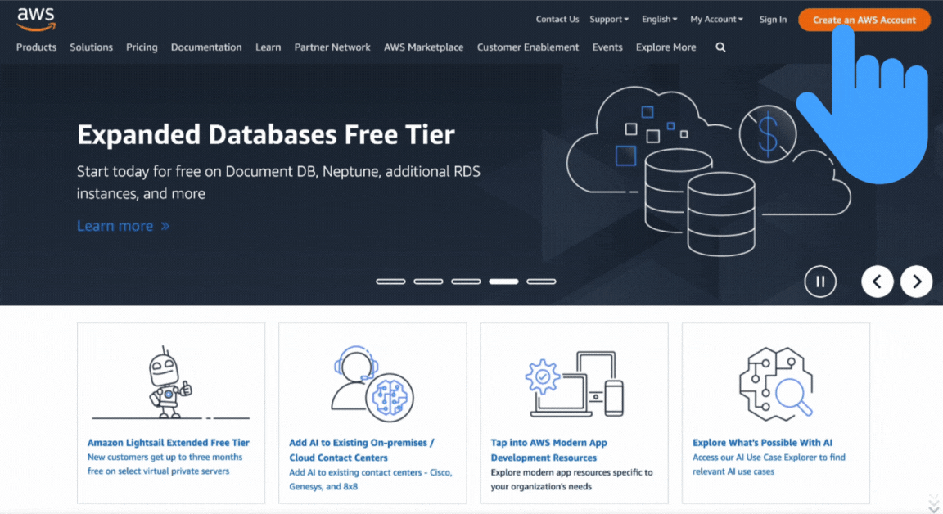Image resolution: width=943 pixels, height=514 pixels.
Task: Open the Products menu
Action: [x=36, y=47]
